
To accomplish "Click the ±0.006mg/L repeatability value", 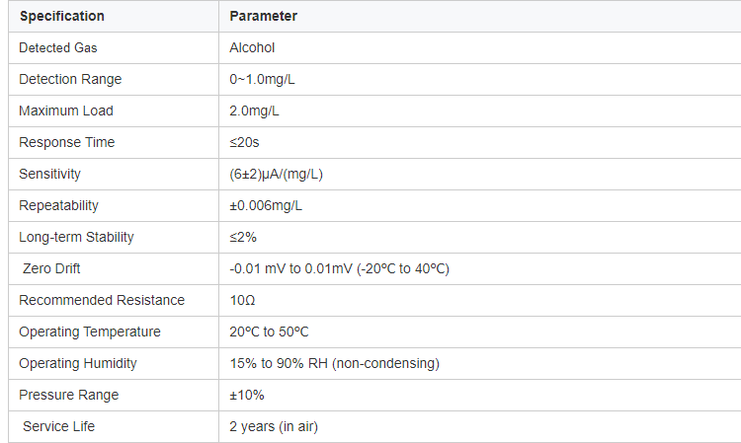I will click(266, 205).
